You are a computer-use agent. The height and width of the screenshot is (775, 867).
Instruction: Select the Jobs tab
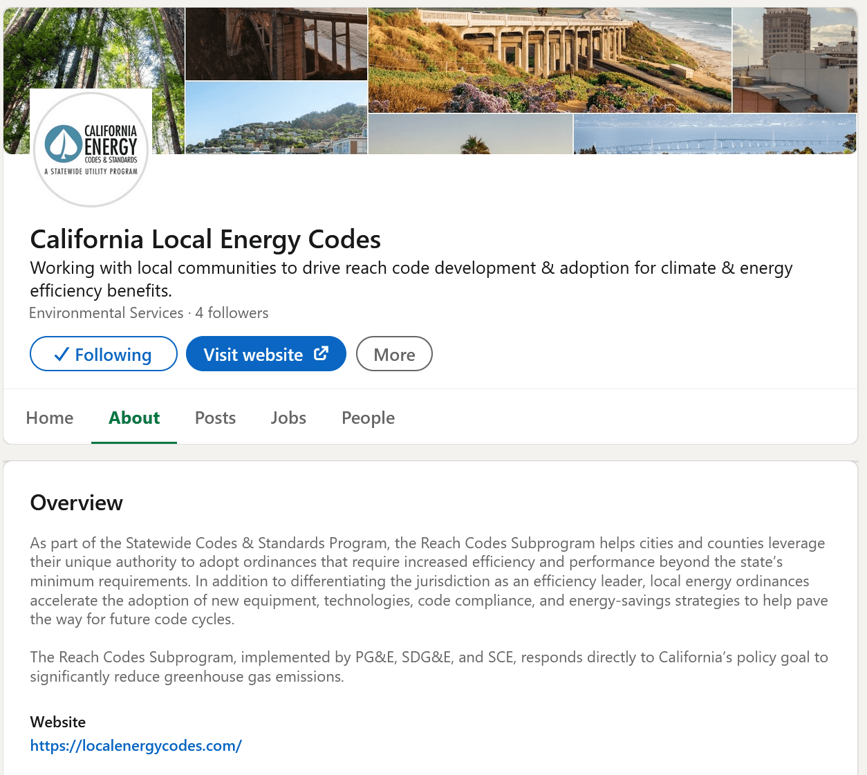(288, 418)
